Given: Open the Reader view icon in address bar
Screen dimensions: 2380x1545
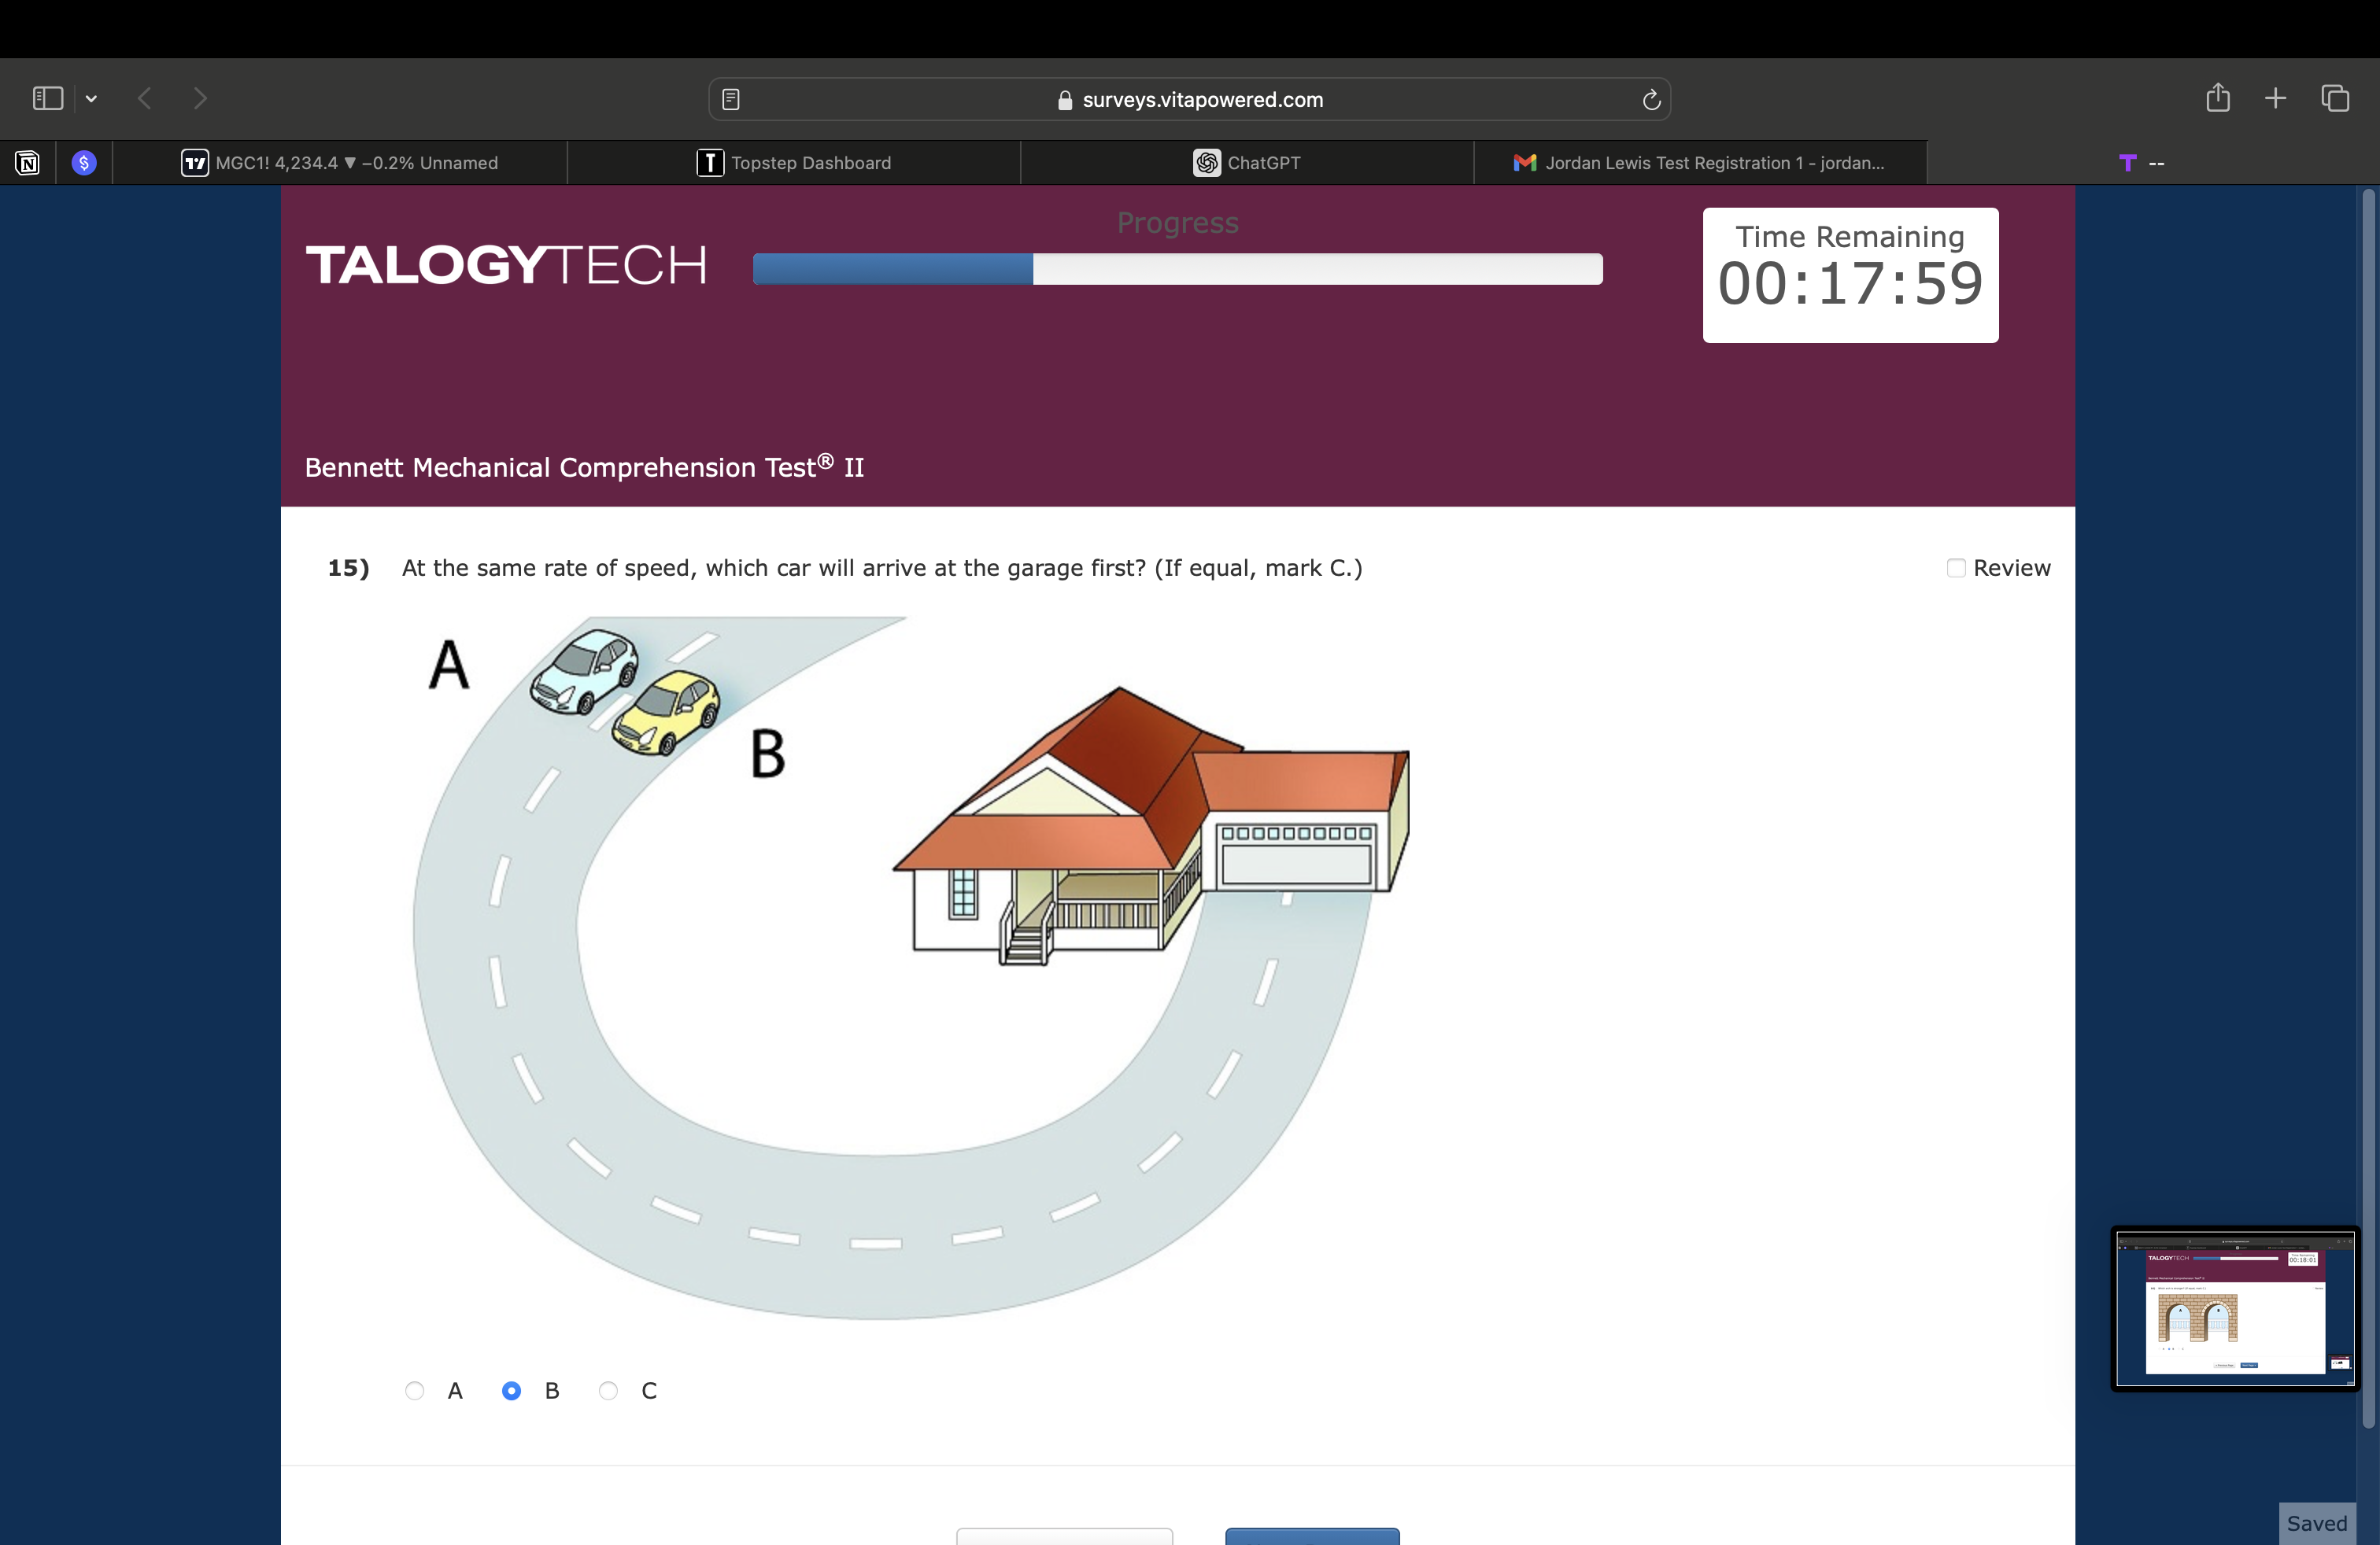Looking at the screenshot, I should click(x=731, y=99).
